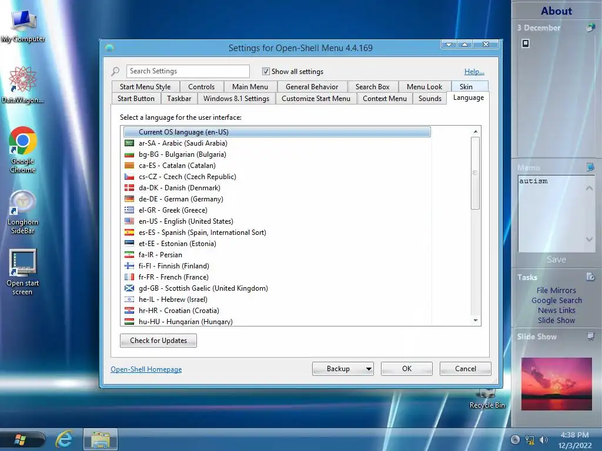The image size is (602, 451).
Task: Click the Start orb on taskbar
Action: (x=21, y=439)
